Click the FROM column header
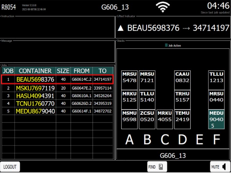Image resolution: width=231 pixels, height=173 pixels. [81, 71]
